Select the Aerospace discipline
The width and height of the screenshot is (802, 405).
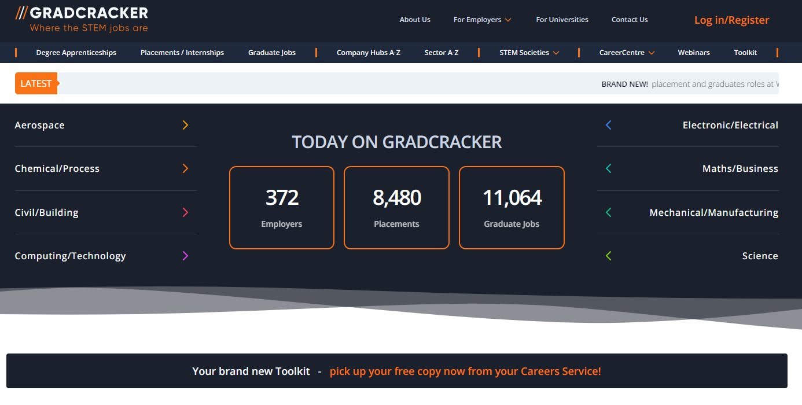tap(39, 125)
